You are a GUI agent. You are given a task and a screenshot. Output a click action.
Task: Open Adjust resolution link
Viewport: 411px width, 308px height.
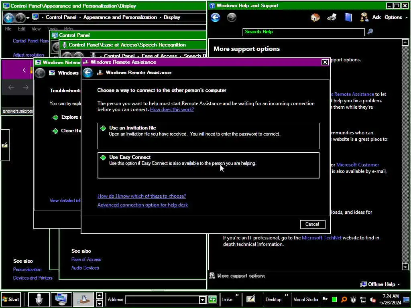(x=28, y=55)
